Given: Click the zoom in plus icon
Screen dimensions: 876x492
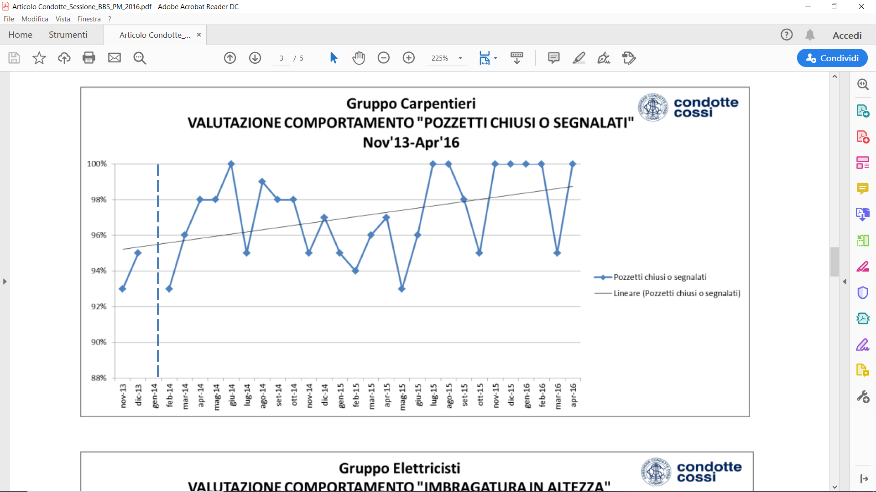Looking at the screenshot, I should (409, 58).
